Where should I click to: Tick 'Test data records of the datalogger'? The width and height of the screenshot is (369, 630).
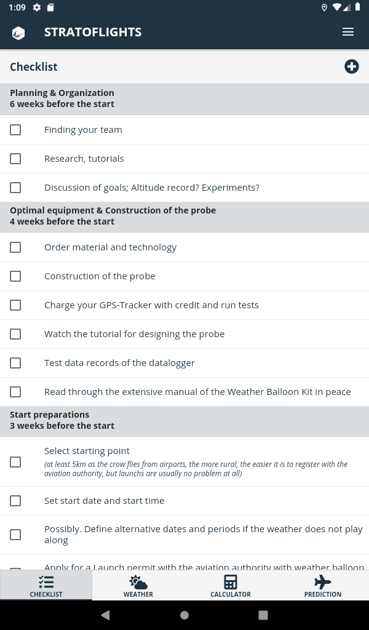[15, 363]
